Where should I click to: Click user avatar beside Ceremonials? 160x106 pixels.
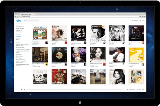85,43
